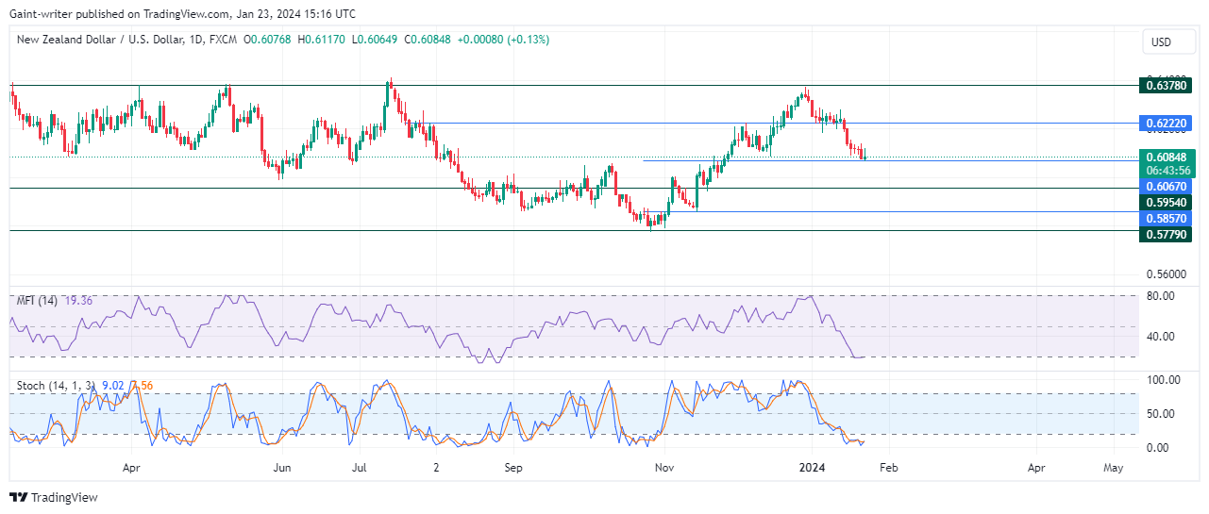Select the Stoch (14, 1, 3) indicator label
Image resolution: width=1209 pixels, height=514 pixels.
click(54, 385)
